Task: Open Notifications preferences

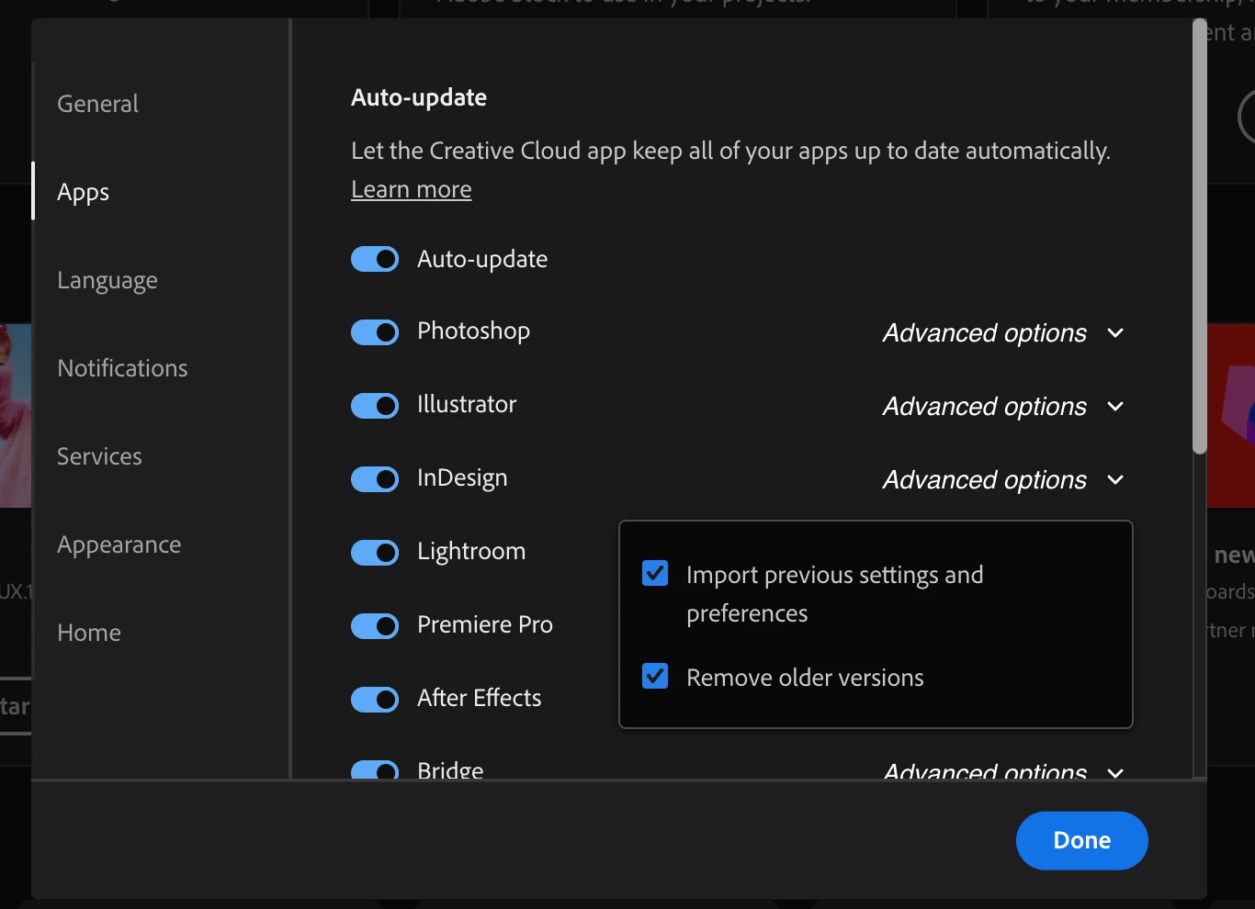Action: click(122, 368)
